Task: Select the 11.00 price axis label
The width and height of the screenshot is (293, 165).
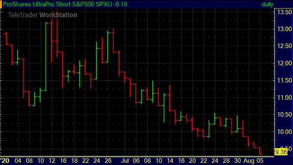Action: (x=284, y=97)
